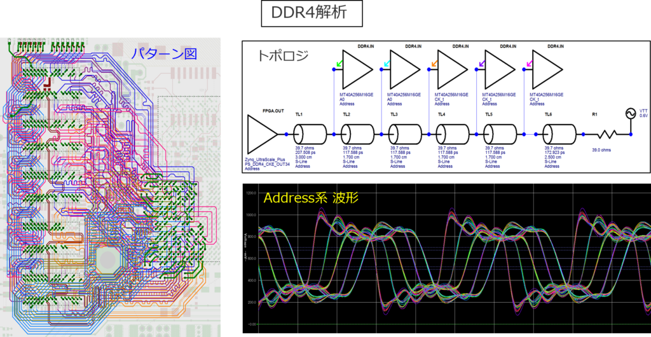Select the TL3 transmission line element
Viewport: 651px width, 337px height.
tap(405, 134)
